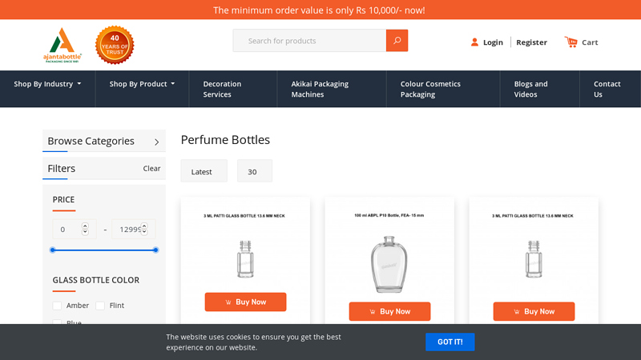
Task: Click the Perfume Bottles heading
Action: [x=225, y=139]
